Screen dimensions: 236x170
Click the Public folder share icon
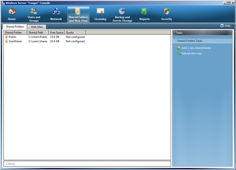[6, 37]
